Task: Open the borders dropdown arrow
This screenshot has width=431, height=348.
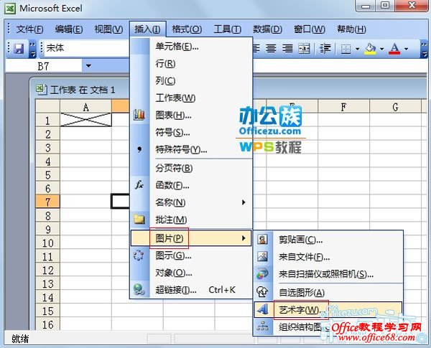Action: [357, 49]
